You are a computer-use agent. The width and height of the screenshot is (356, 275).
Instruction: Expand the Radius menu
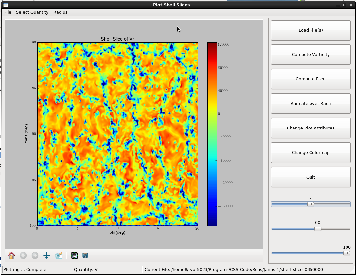tap(60, 12)
